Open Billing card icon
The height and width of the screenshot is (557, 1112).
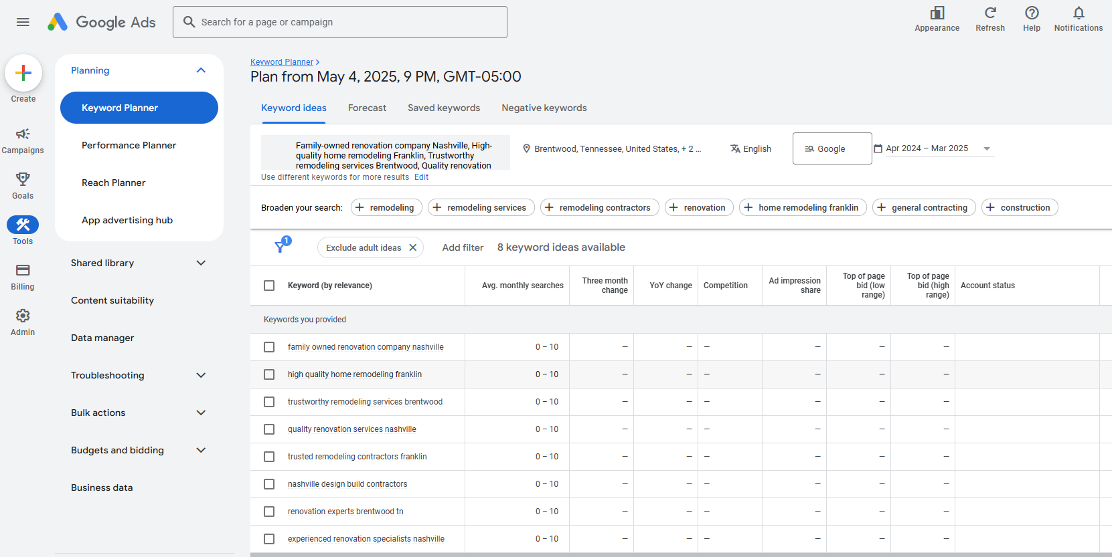pyautogui.click(x=23, y=277)
